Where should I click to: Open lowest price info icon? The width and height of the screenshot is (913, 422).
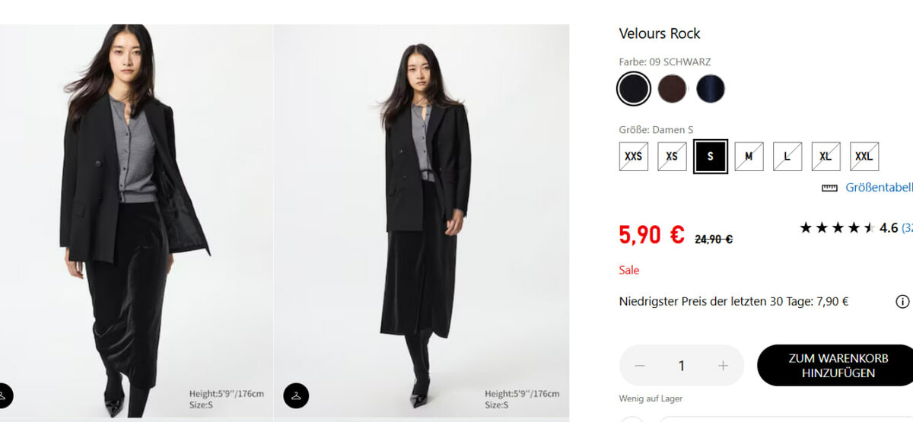902,302
